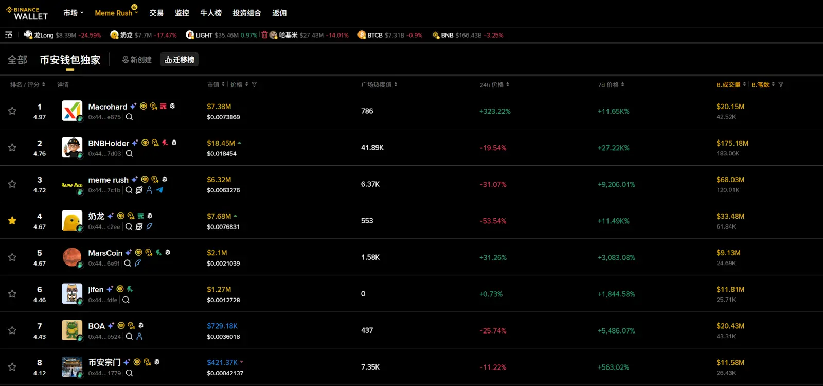Click the globe icon in 奶龙 row
Viewport: 823px width, 386px height.
pyautogui.click(x=139, y=227)
